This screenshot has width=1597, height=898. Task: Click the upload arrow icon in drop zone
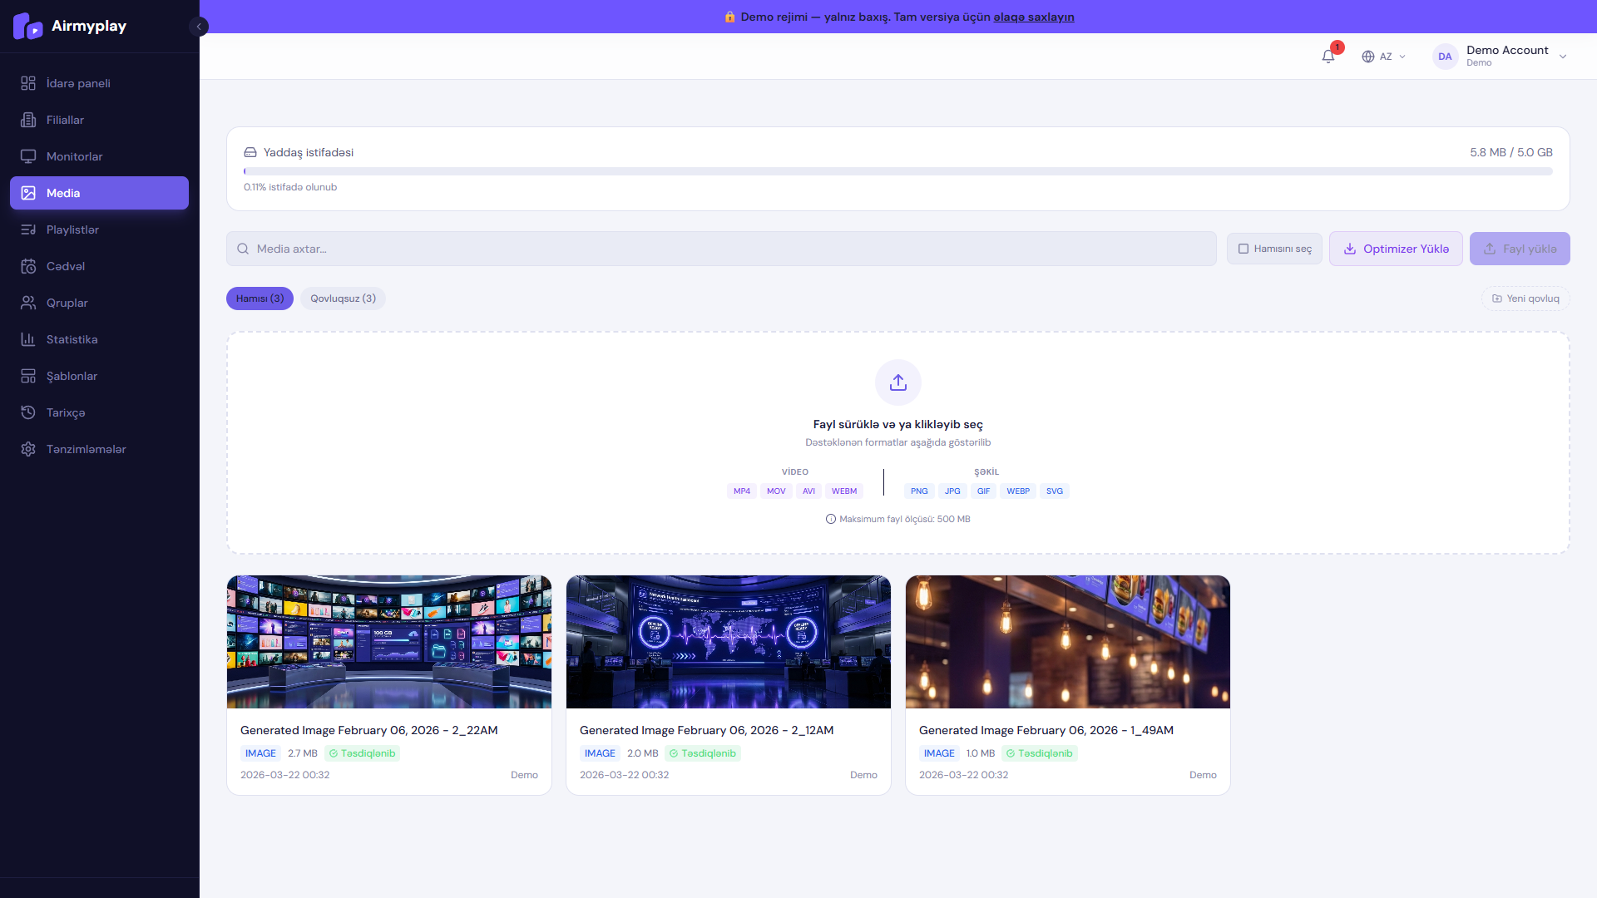click(897, 382)
